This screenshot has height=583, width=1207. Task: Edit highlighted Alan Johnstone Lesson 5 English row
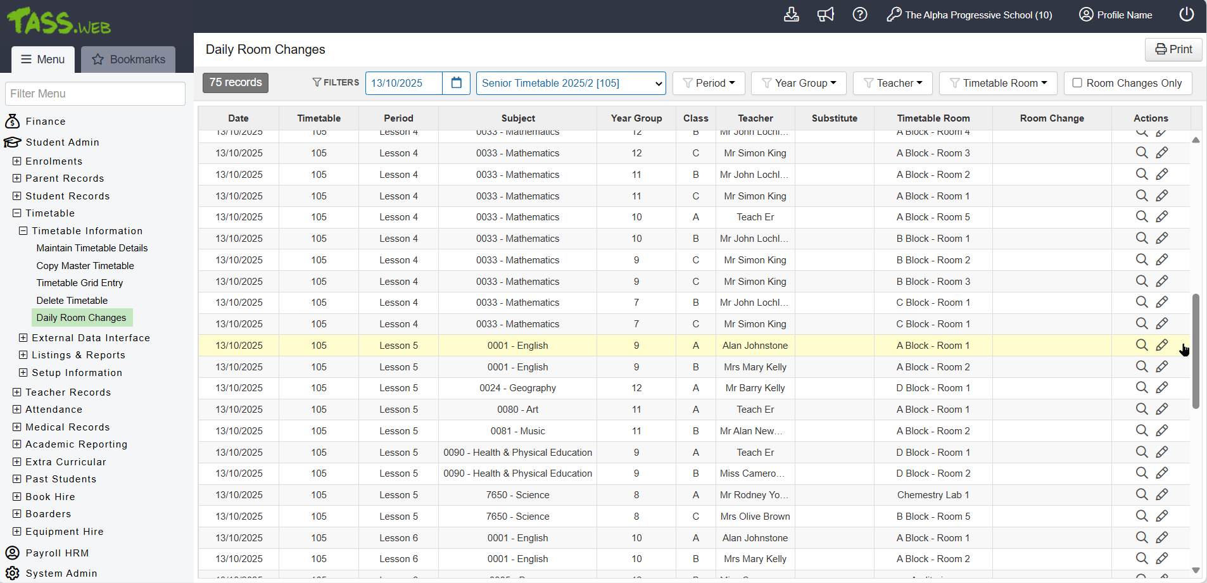pos(1161,345)
